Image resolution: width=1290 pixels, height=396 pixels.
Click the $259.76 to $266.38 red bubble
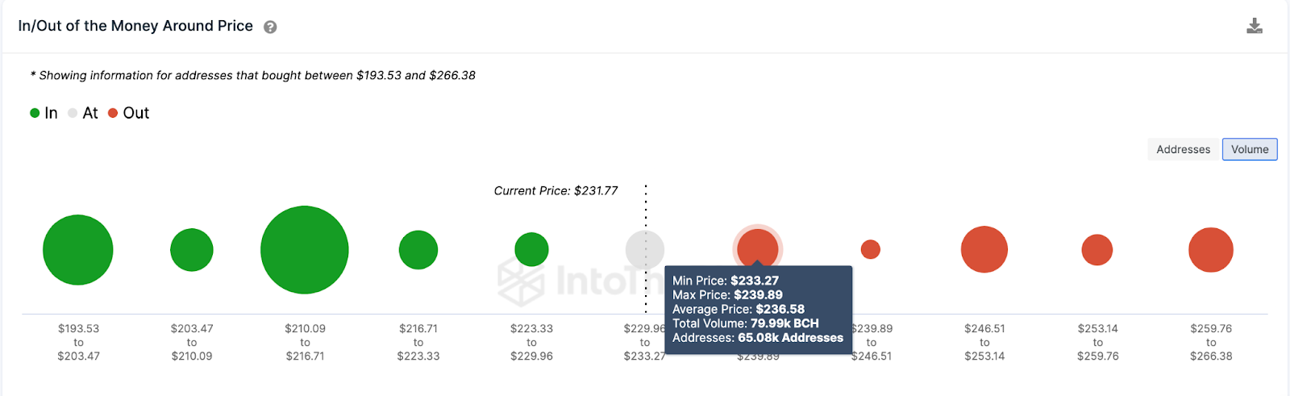1211,250
